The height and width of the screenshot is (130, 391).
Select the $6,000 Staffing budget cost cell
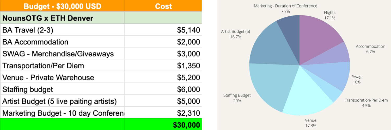point(163,89)
